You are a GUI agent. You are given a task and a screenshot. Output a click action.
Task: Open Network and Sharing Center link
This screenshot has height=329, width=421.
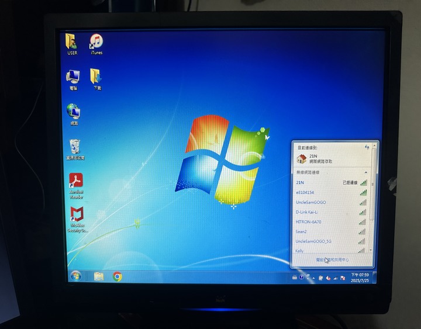(x=333, y=260)
